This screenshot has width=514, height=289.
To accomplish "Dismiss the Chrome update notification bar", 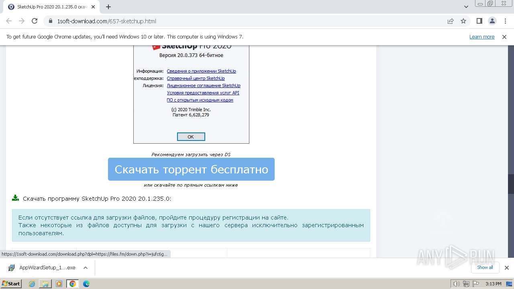I will click(504, 37).
